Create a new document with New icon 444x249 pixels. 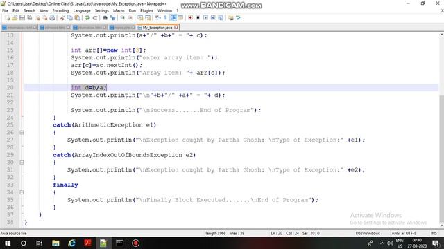click(x=8, y=18)
